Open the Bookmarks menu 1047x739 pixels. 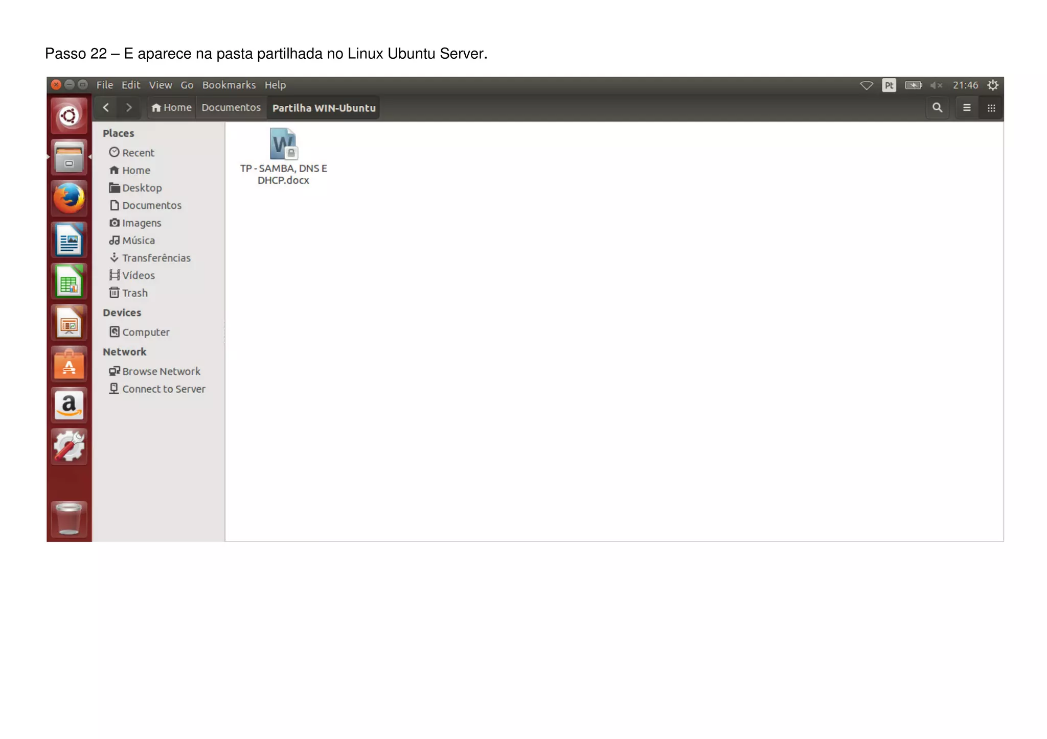tap(229, 85)
